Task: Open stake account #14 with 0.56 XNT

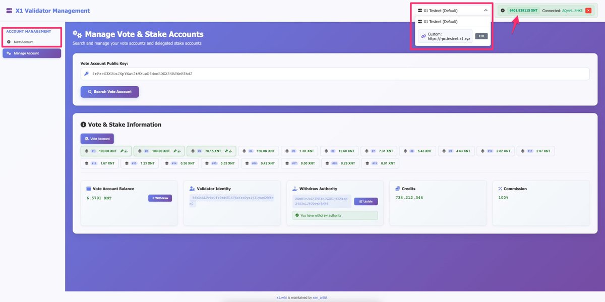Action: point(180,163)
